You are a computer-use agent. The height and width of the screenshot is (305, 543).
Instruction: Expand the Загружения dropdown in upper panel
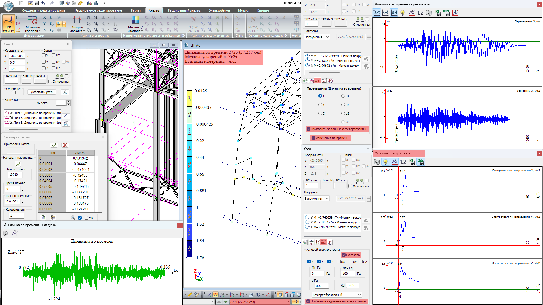(x=317, y=37)
